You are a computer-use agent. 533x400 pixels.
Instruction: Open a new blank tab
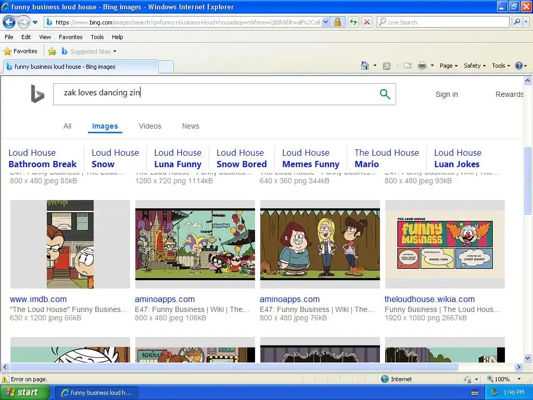pos(166,67)
